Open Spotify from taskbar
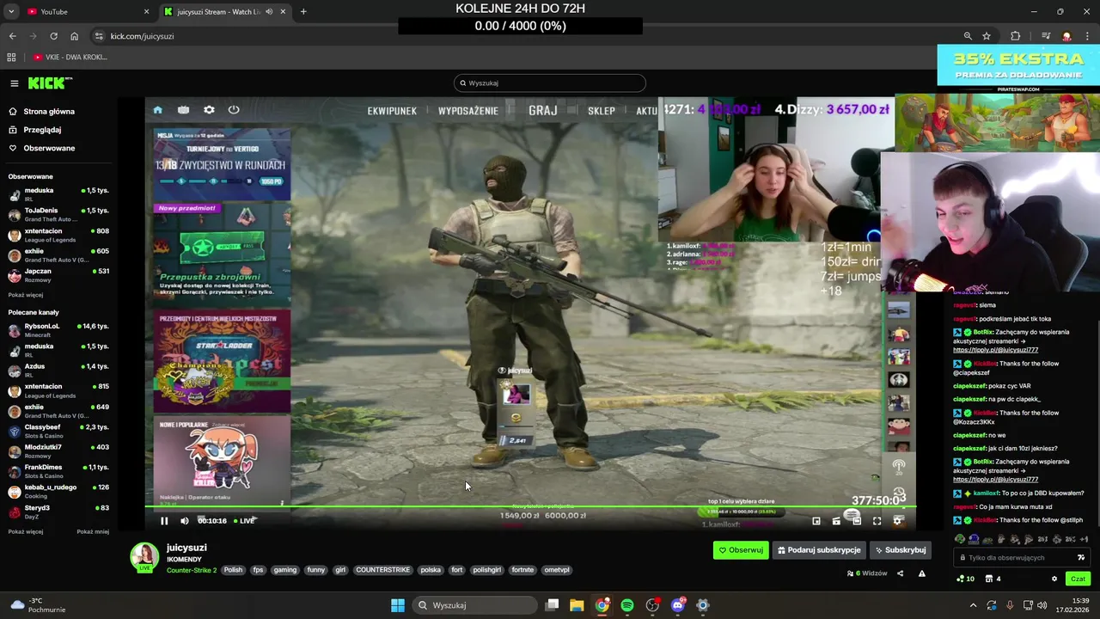Image resolution: width=1100 pixels, height=619 pixels. click(627, 605)
